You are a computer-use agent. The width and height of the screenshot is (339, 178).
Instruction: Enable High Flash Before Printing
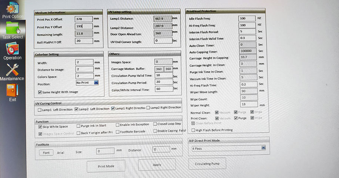[x=193, y=130]
